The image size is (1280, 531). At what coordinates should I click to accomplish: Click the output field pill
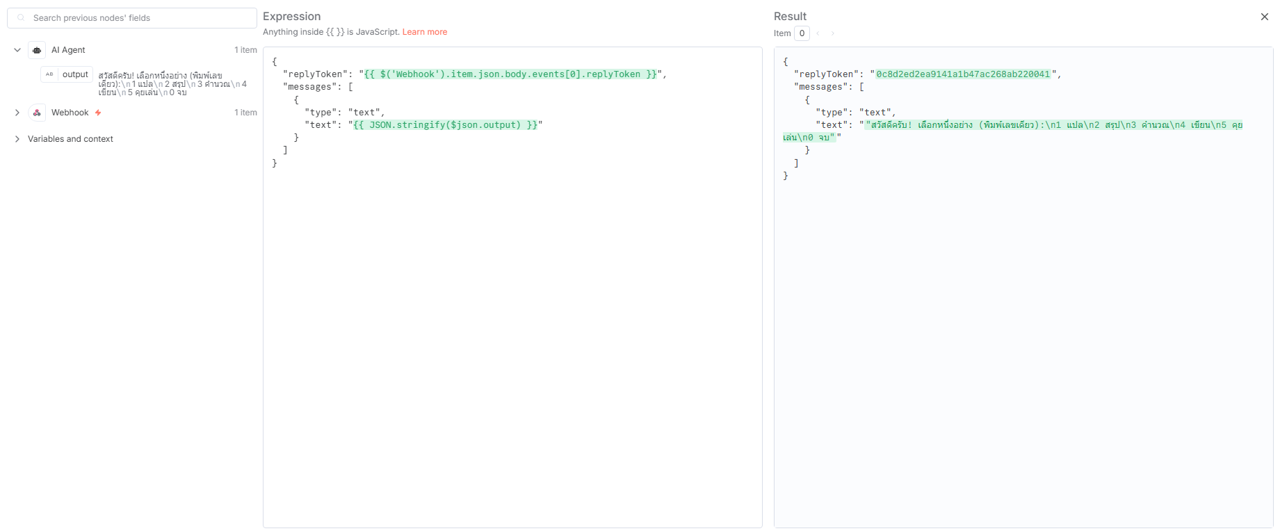pyautogui.click(x=75, y=74)
